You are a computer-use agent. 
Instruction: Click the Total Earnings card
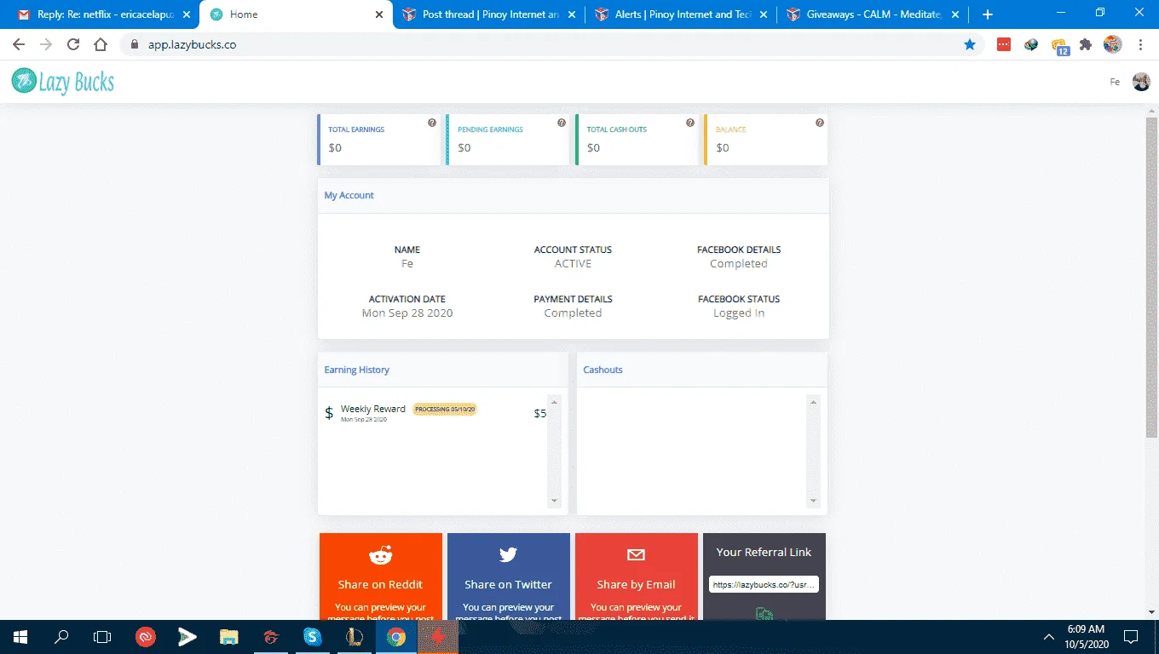click(x=378, y=140)
